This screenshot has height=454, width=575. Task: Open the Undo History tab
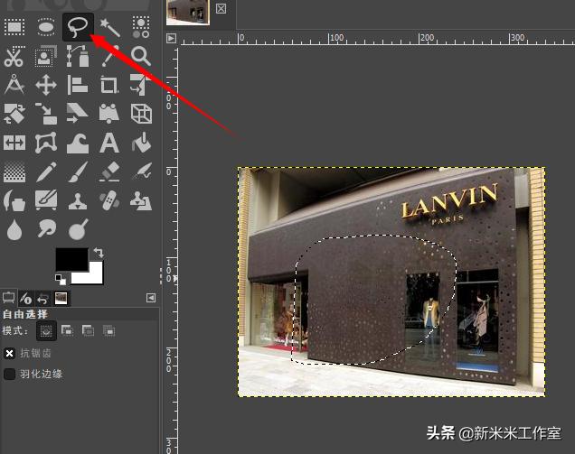pos(42,299)
